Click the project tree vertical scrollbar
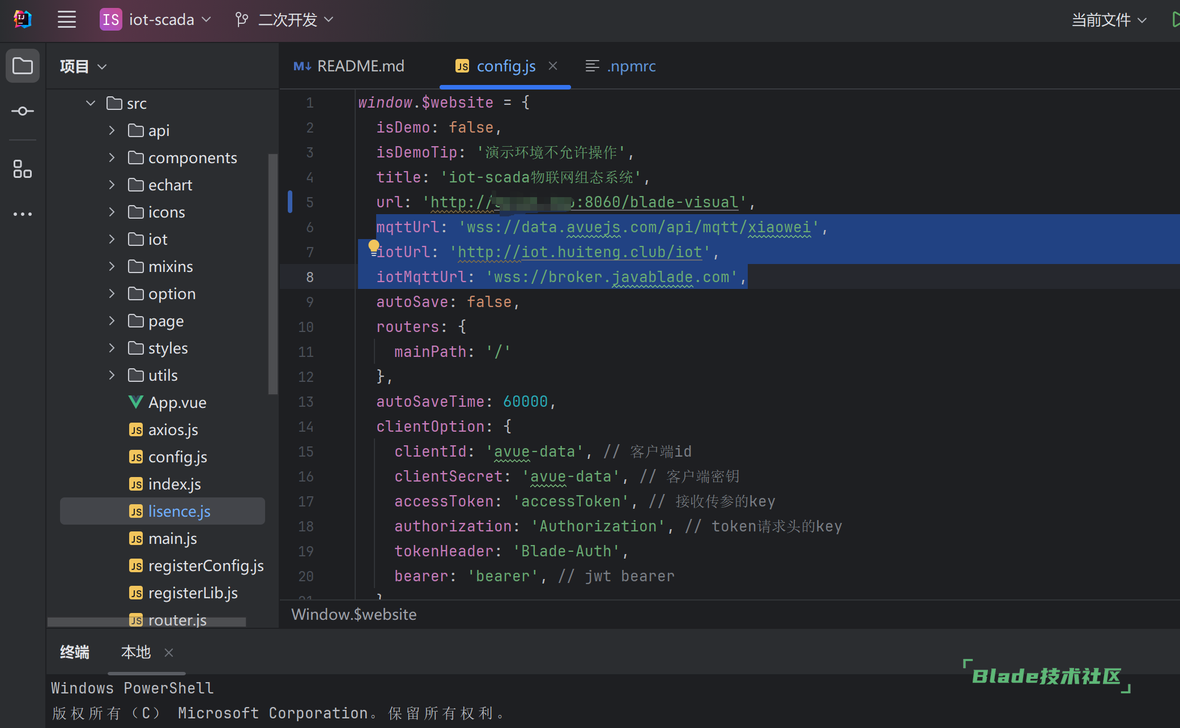Screen dimensions: 1180x728 click(x=272, y=274)
